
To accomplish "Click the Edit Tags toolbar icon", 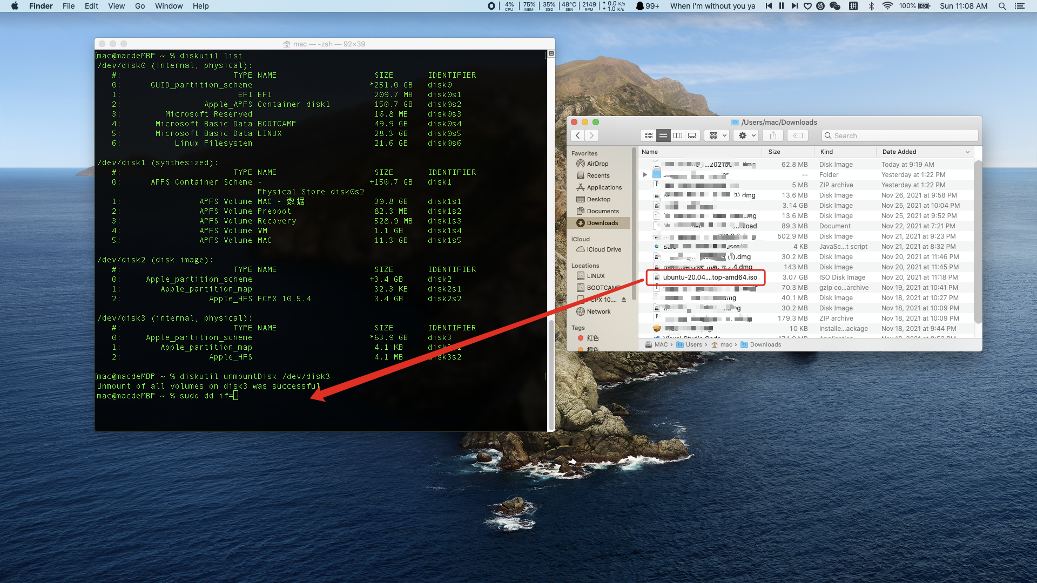I will (x=798, y=135).
